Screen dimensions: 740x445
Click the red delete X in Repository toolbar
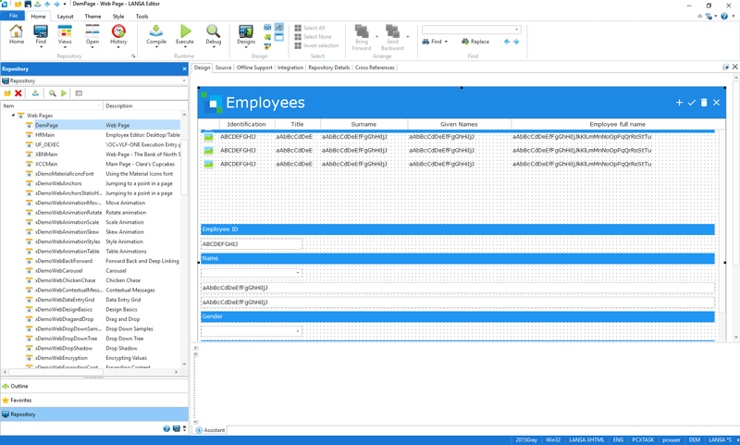point(18,93)
